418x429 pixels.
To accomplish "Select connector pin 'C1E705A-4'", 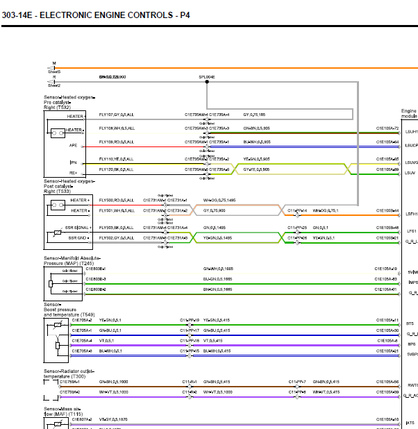I will coord(82,341).
